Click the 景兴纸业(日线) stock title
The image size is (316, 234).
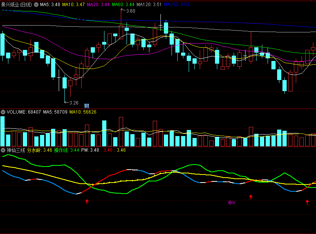point(16,5)
